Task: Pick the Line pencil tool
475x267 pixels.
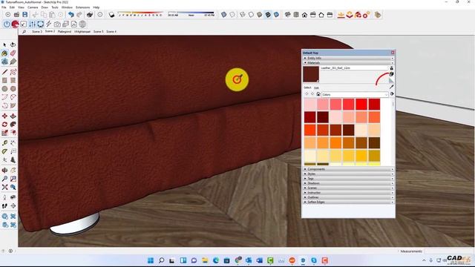Action: tap(4, 72)
